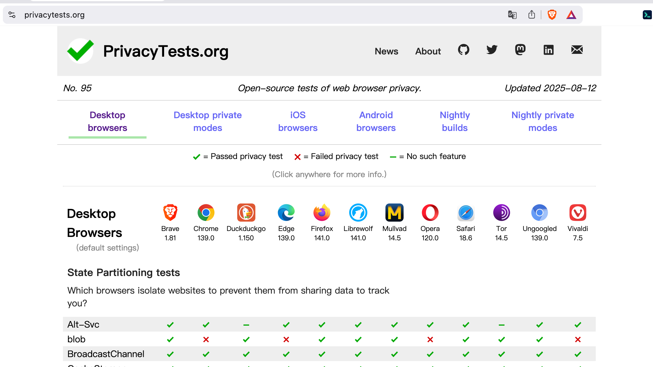Open the LinkedIn icon link

coord(548,50)
